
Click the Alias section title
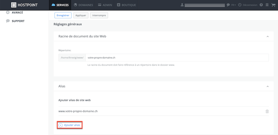(62, 87)
